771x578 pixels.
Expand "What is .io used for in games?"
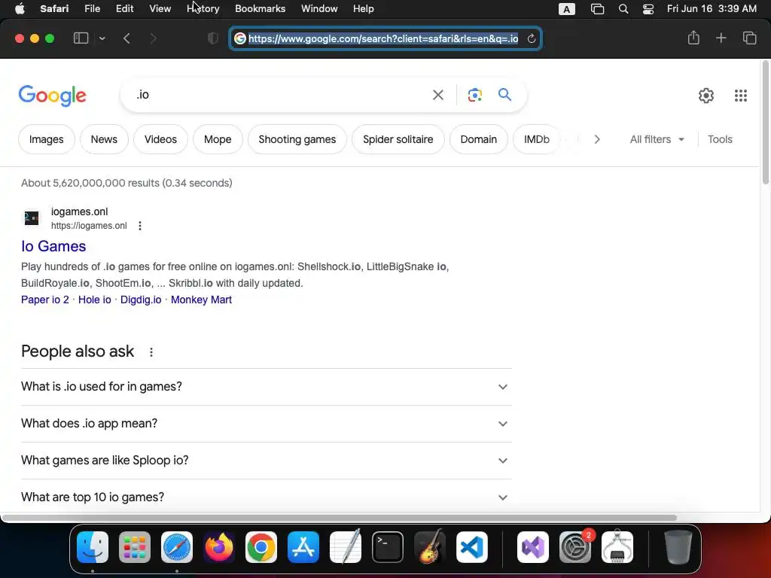267,387
